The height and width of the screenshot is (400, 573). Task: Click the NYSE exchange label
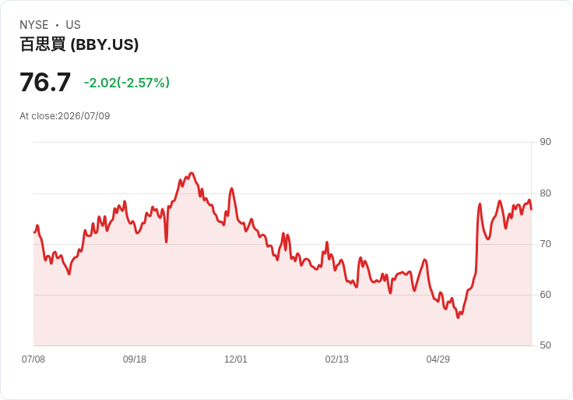34,25
